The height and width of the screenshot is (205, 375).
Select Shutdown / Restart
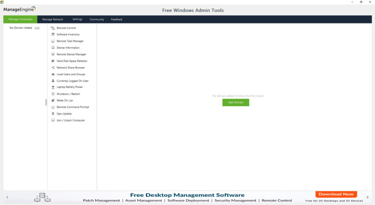pos(68,94)
